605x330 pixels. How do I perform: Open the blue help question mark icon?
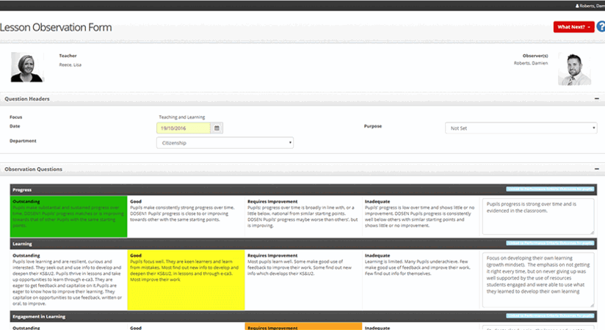coord(601,26)
